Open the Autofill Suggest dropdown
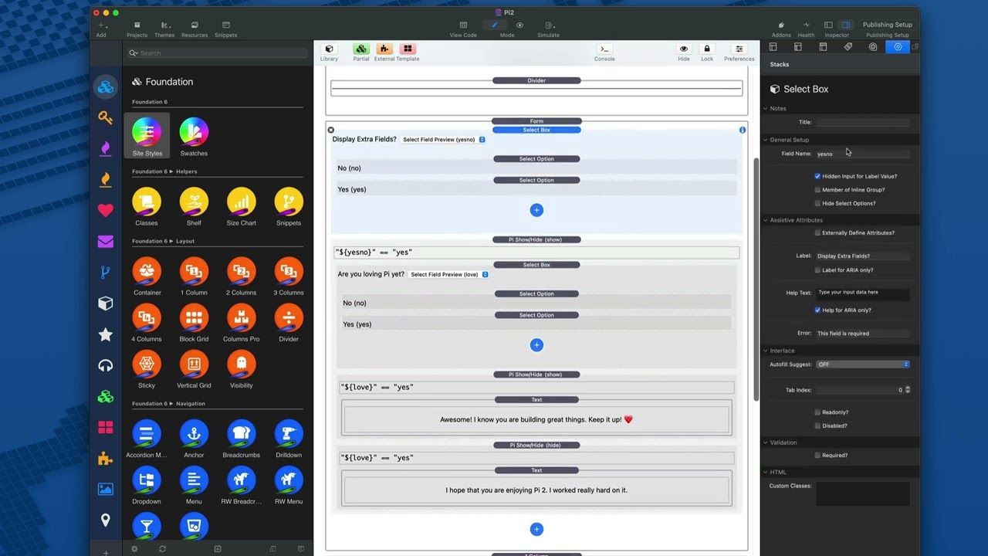 [863, 364]
